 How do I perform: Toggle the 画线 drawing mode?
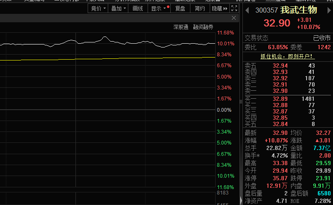coord(138,8)
